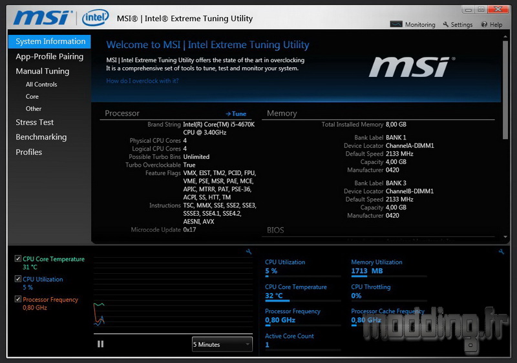Uncheck Processor Frequency graph checkbox
This screenshot has width=517, height=363.
(18, 299)
